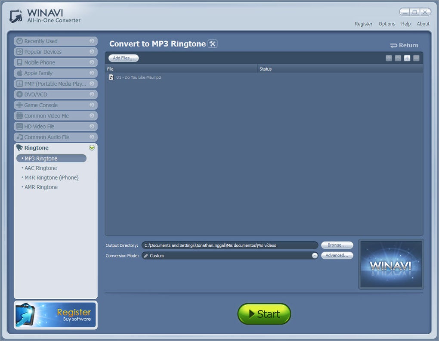The image size is (439, 341).
Task: Click the WINAVI preview thumbnail
Action: pyautogui.click(x=391, y=264)
